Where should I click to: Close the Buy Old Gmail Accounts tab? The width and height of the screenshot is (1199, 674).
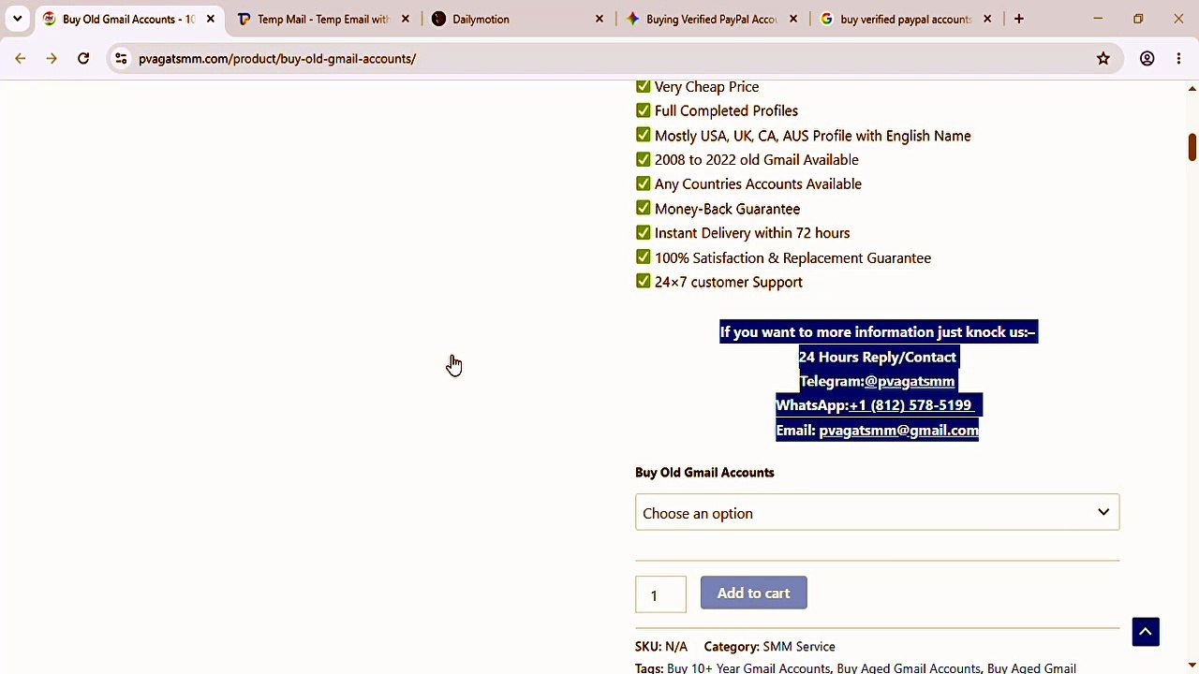tap(211, 19)
